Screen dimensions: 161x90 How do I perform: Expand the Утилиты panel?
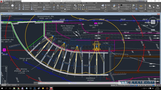[142, 11]
